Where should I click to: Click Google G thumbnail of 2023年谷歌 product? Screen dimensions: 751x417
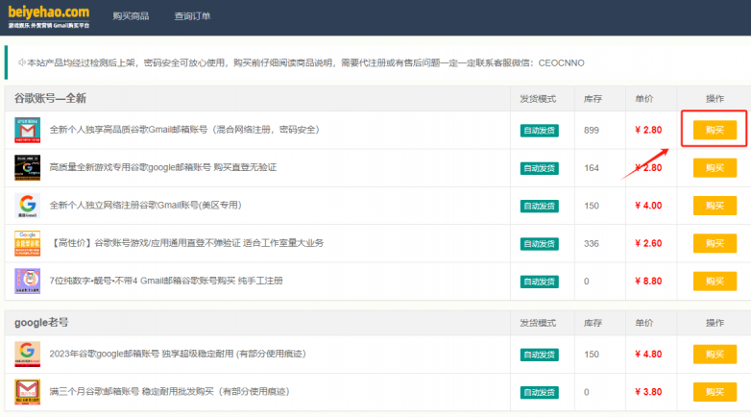27,355
